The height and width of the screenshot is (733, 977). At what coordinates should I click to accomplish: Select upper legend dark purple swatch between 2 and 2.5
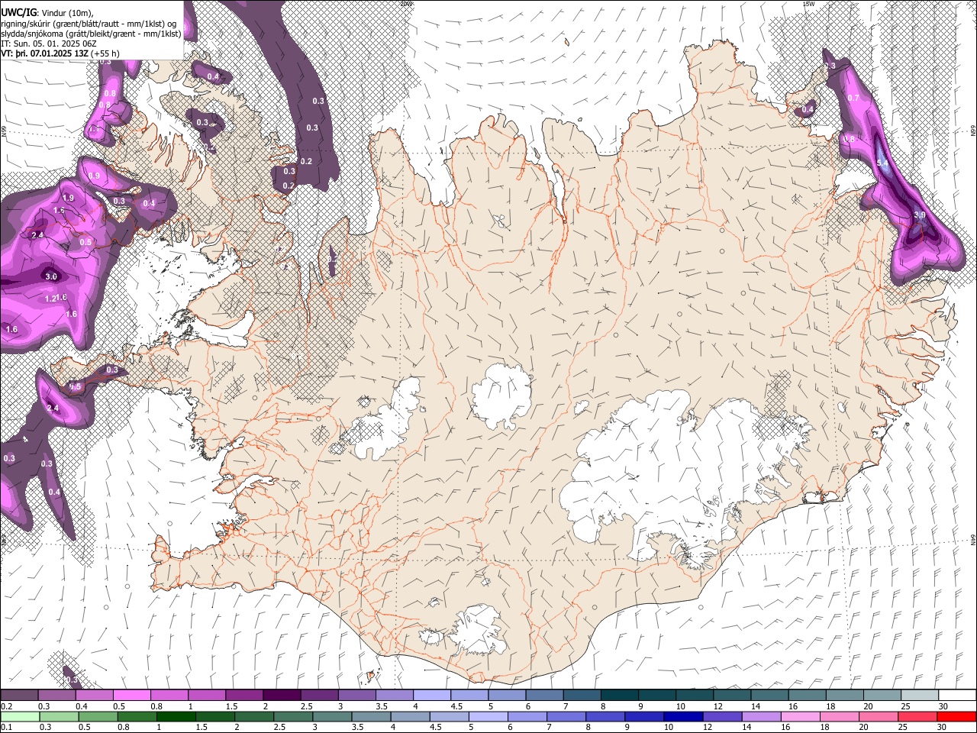(282, 695)
